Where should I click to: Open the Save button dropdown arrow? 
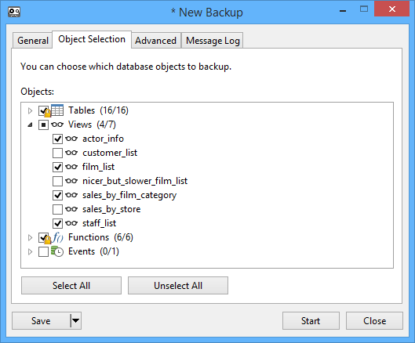point(75,320)
